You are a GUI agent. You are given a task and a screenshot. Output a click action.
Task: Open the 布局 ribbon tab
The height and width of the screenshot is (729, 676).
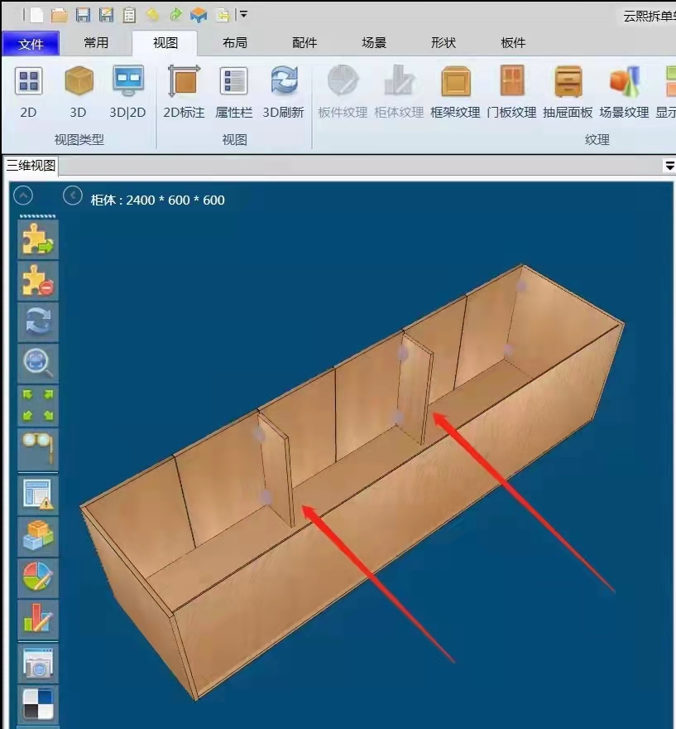click(235, 43)
